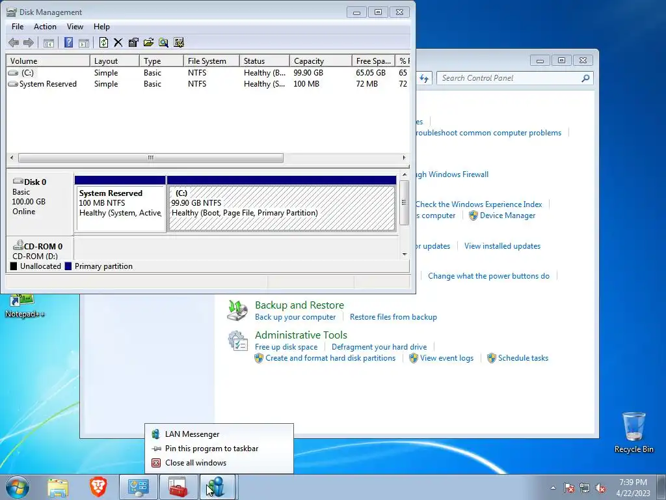Click the black Unallocated legend swatch
This screenshot has width=666, height=500.
coord(14,266)
